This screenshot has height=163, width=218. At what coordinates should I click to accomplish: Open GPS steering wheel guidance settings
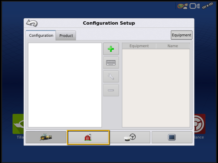(130, 137)
